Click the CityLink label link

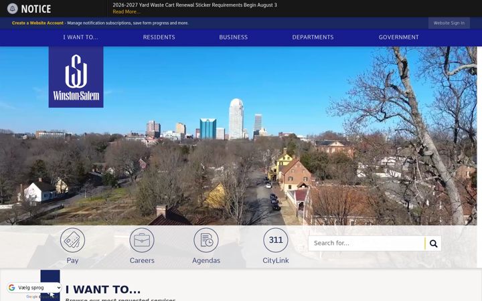coord(276,260)
